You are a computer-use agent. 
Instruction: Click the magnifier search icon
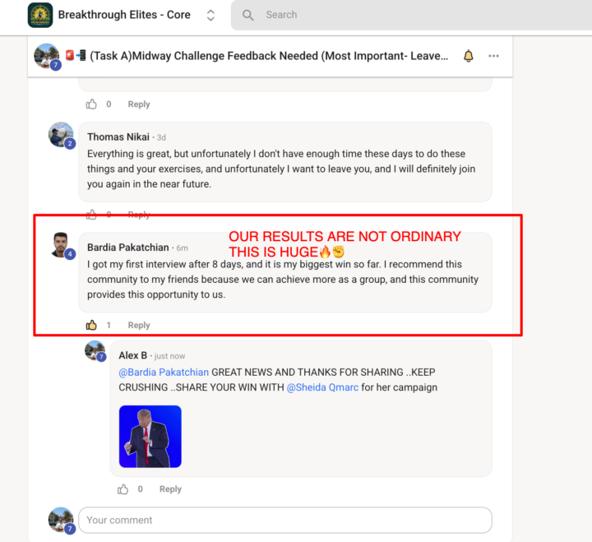pos(248,15)
